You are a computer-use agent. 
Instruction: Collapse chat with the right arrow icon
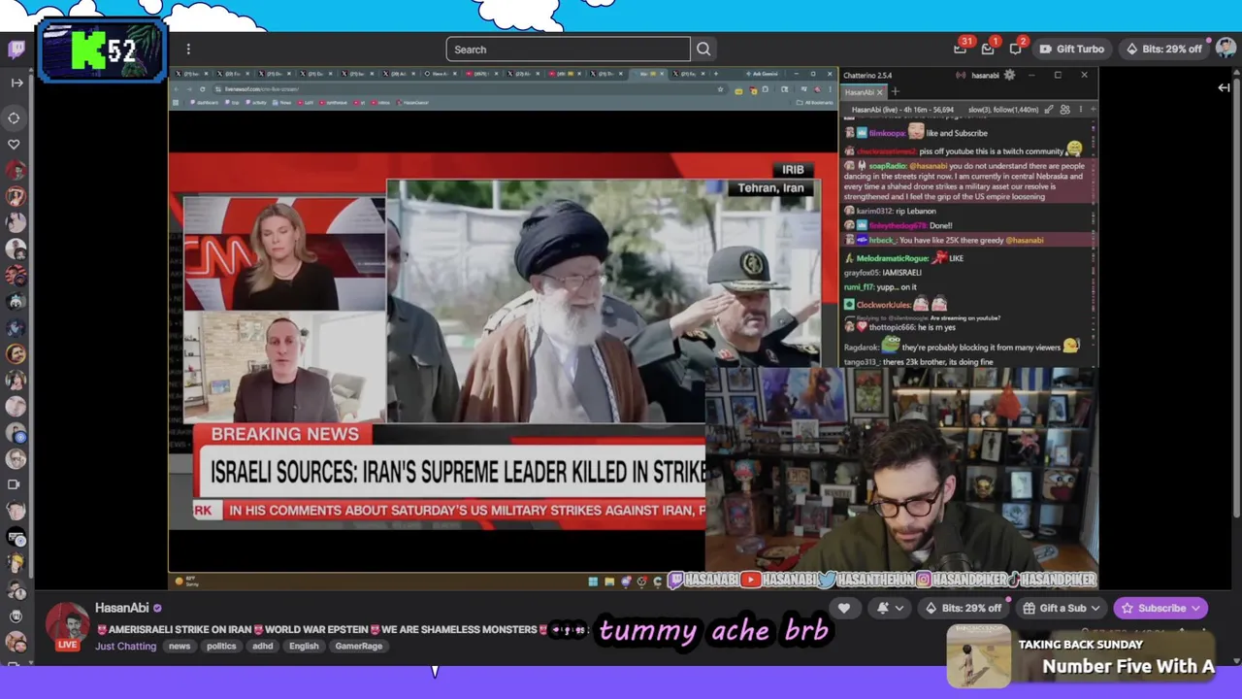click(x=1224, y=87)
